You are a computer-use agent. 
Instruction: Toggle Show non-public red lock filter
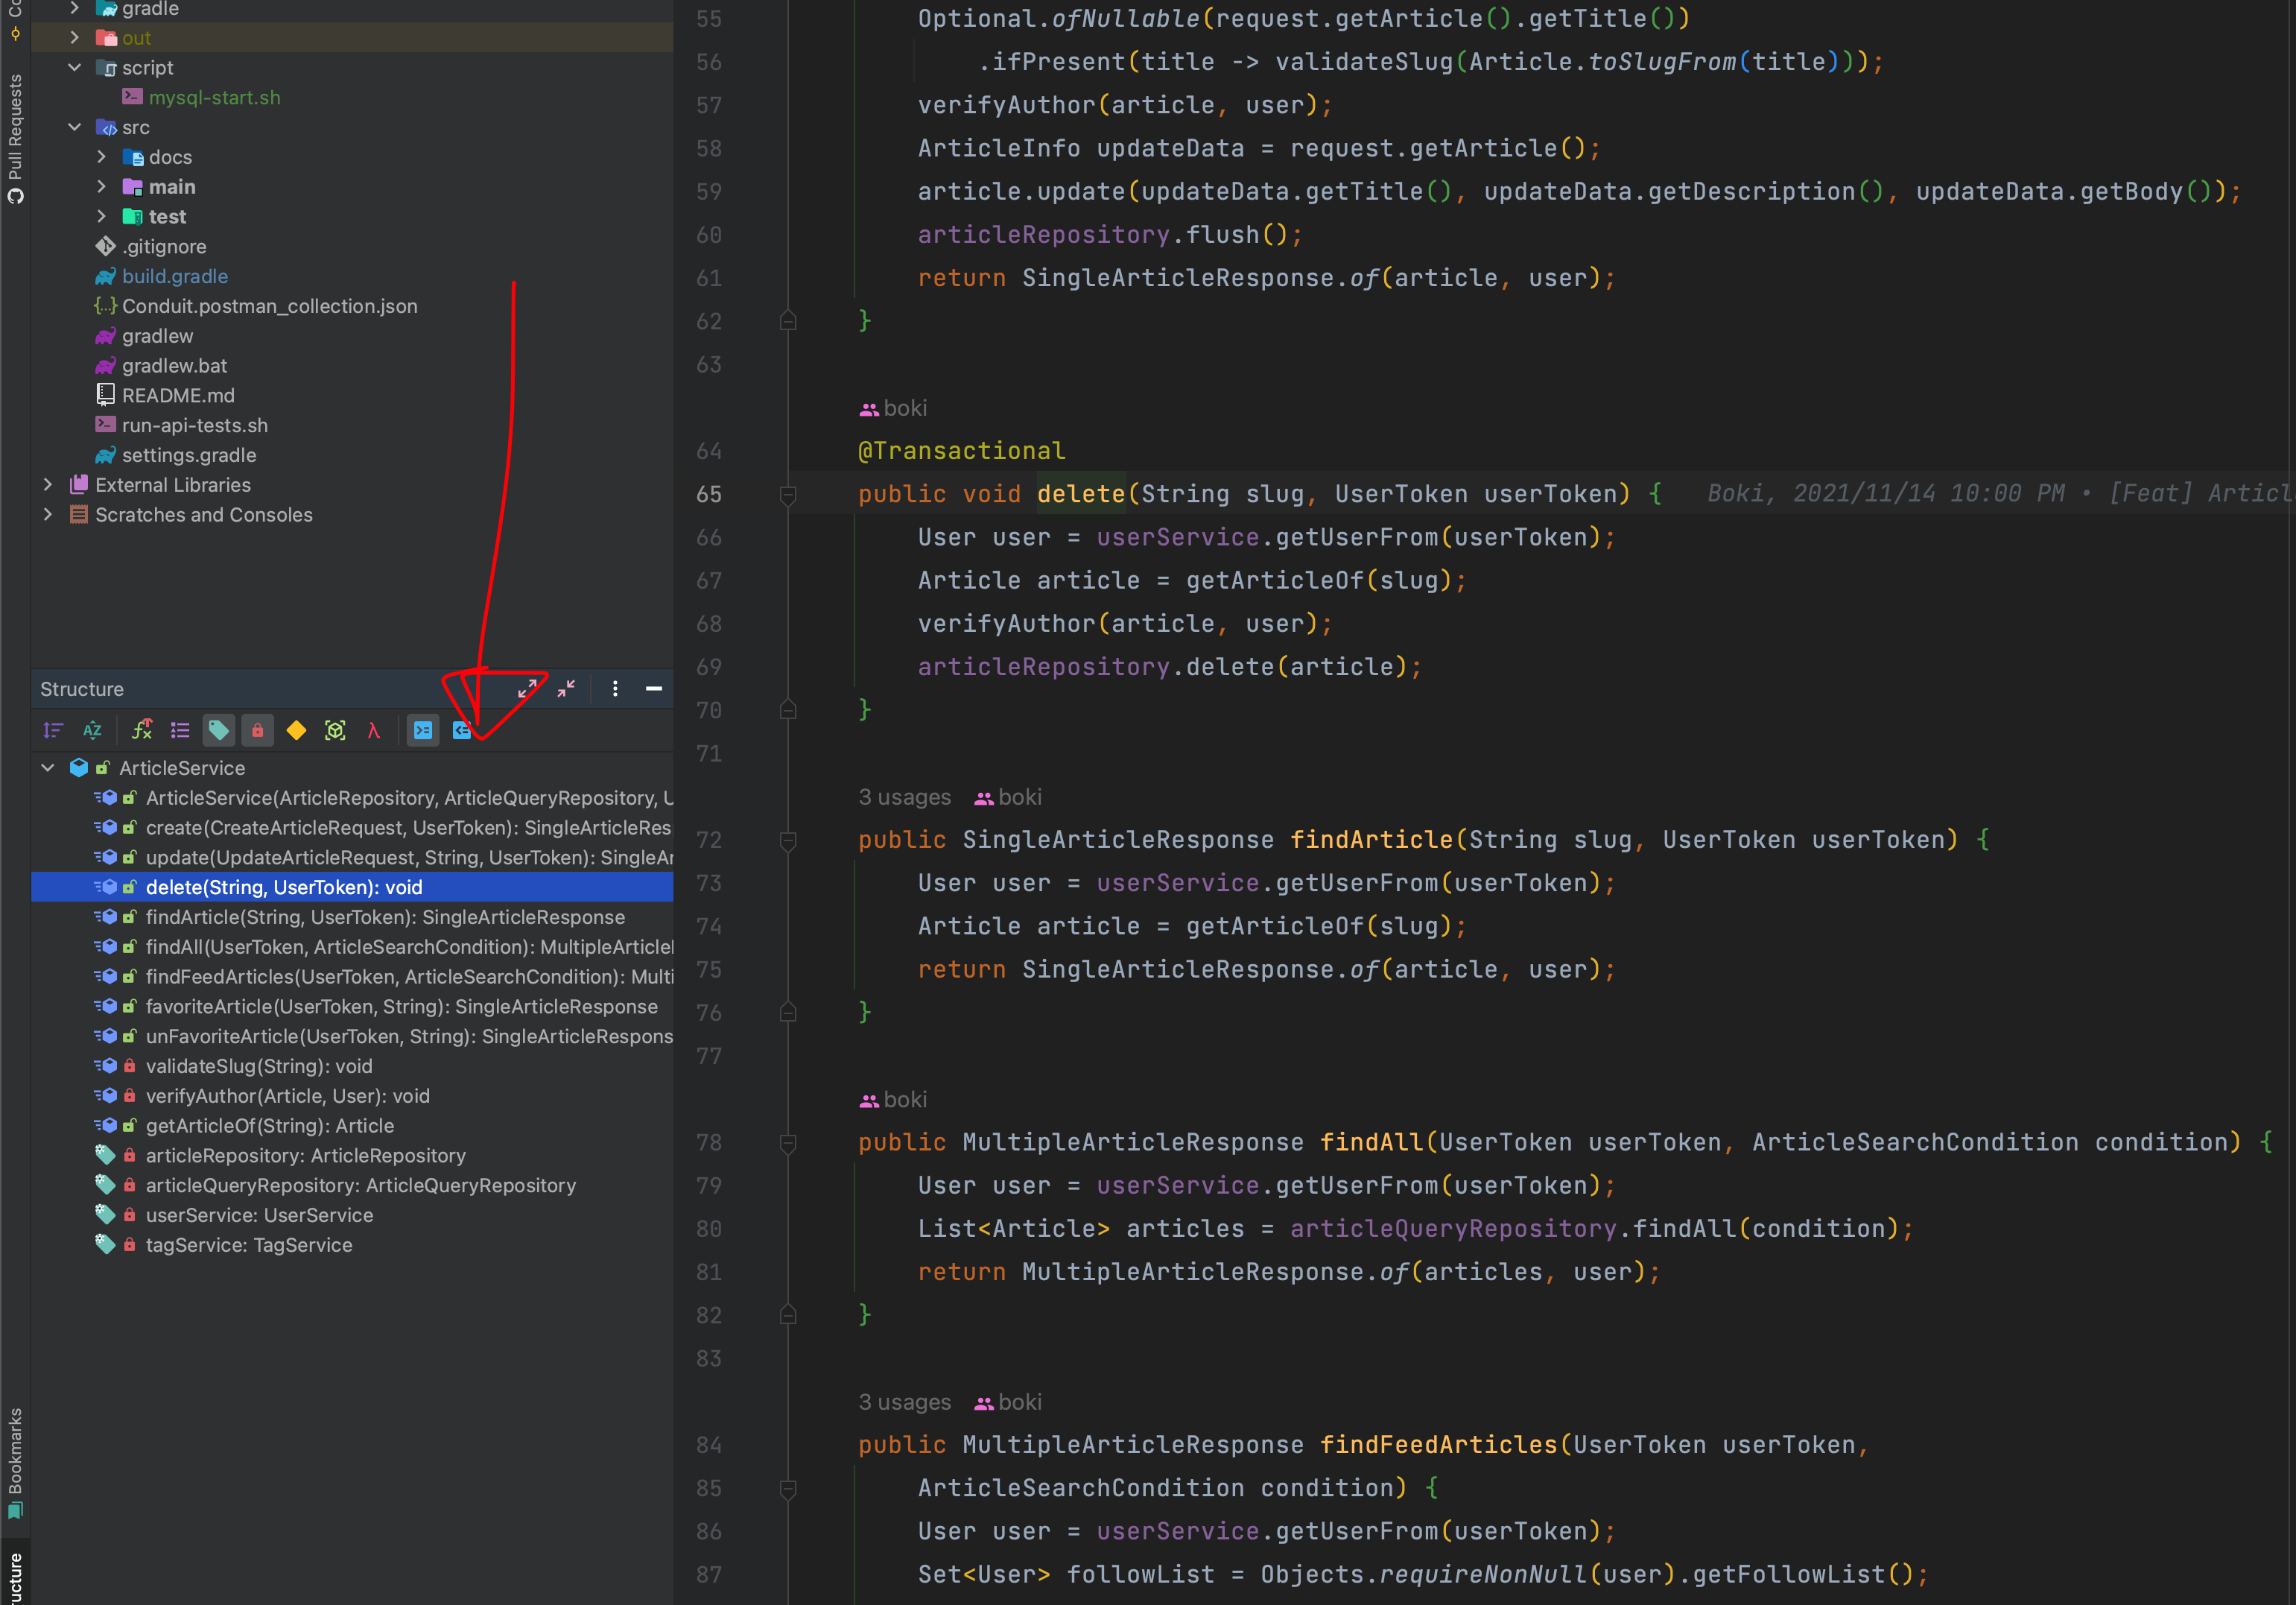[x=257, y=731]
